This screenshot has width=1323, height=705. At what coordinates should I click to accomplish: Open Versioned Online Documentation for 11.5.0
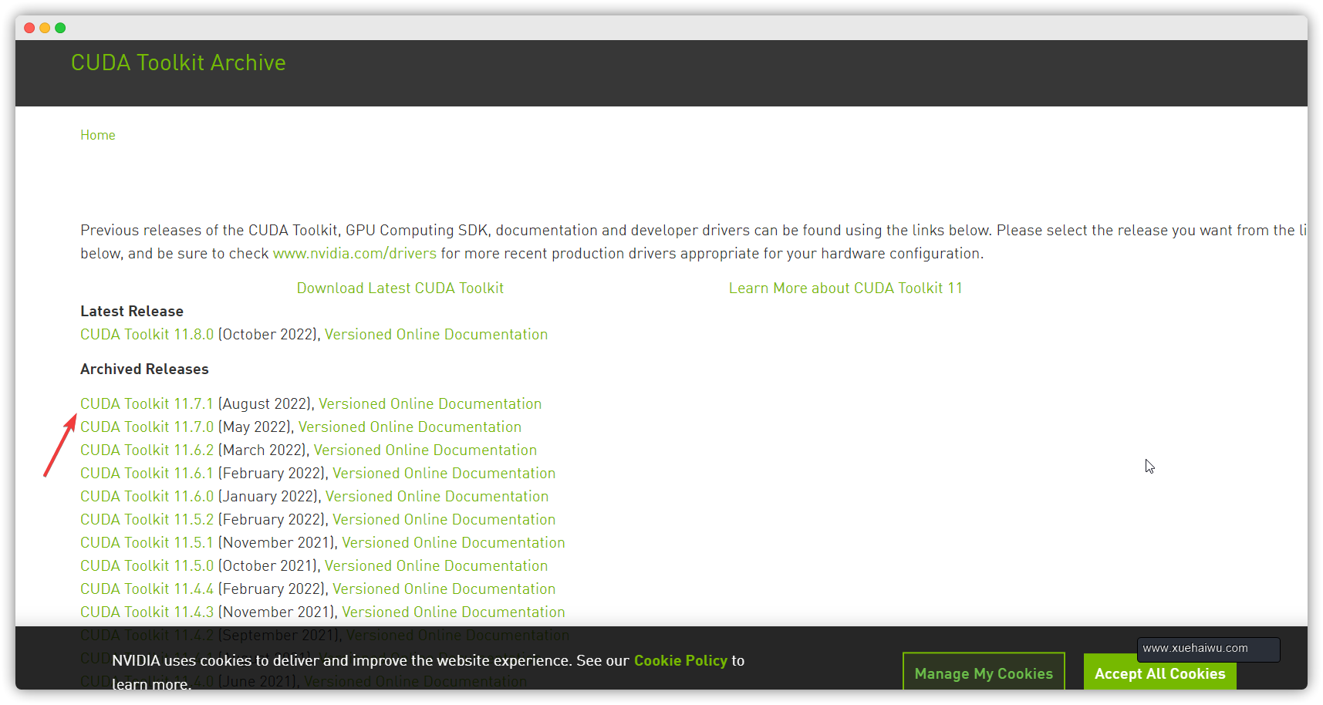[x=436, y=566]
